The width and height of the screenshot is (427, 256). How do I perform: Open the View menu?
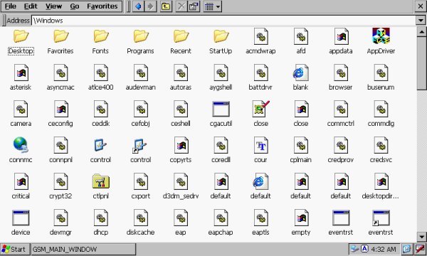(x=53, y=6)
